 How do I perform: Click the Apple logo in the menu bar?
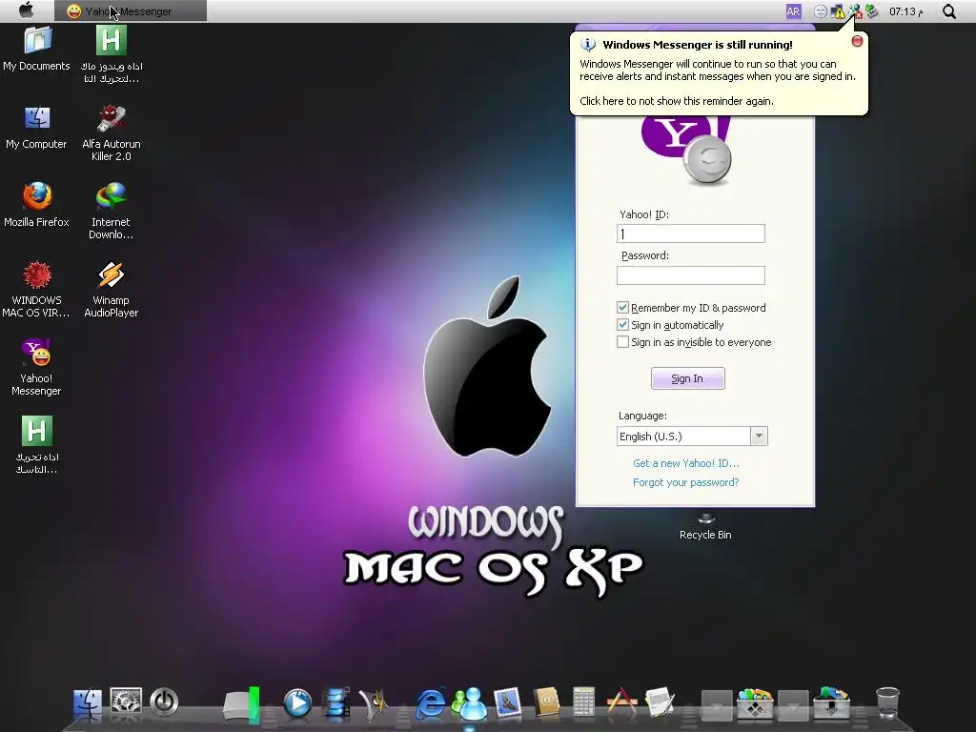[26, 10]
